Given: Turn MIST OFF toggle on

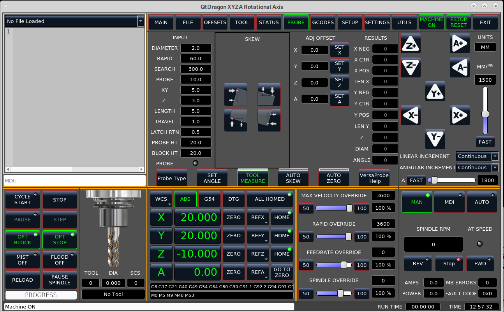Looking at the screenshot, I should click(x=23, y=260).
